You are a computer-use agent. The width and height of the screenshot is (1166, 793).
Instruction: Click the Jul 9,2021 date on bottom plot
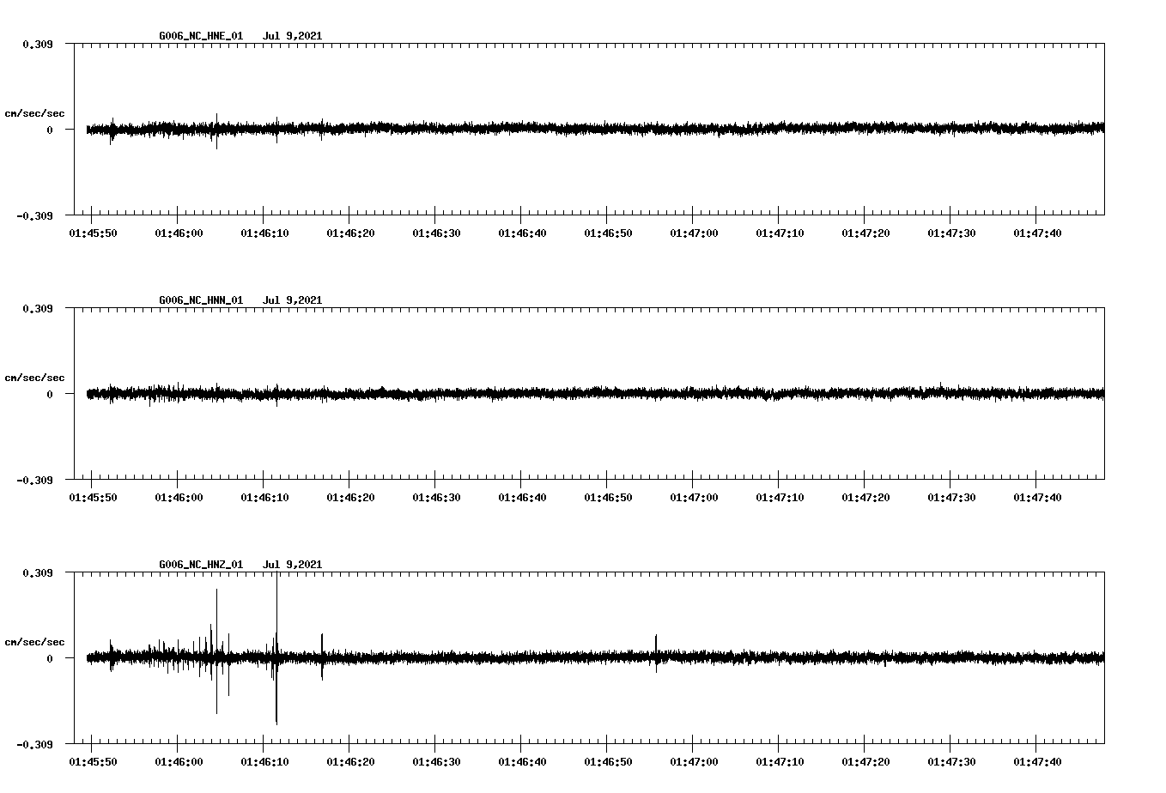[293, 564]
